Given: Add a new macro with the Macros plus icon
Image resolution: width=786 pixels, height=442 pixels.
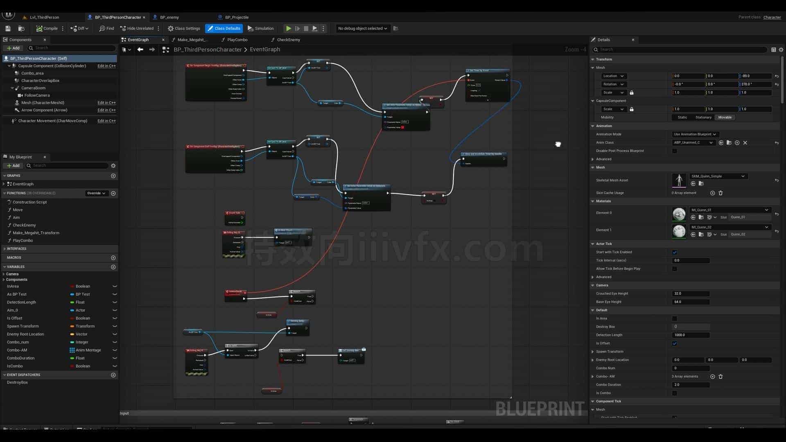Looking at the screenshot, I should pos(113,258).
